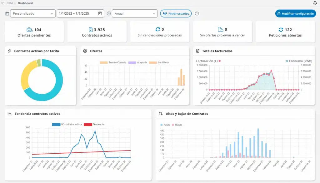Click the notification bell icon

tap(315, 3)
